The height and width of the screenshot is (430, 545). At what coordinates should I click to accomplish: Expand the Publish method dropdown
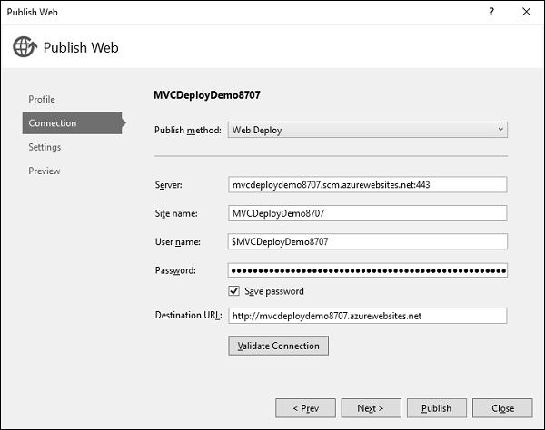click(x=368, y=130)
